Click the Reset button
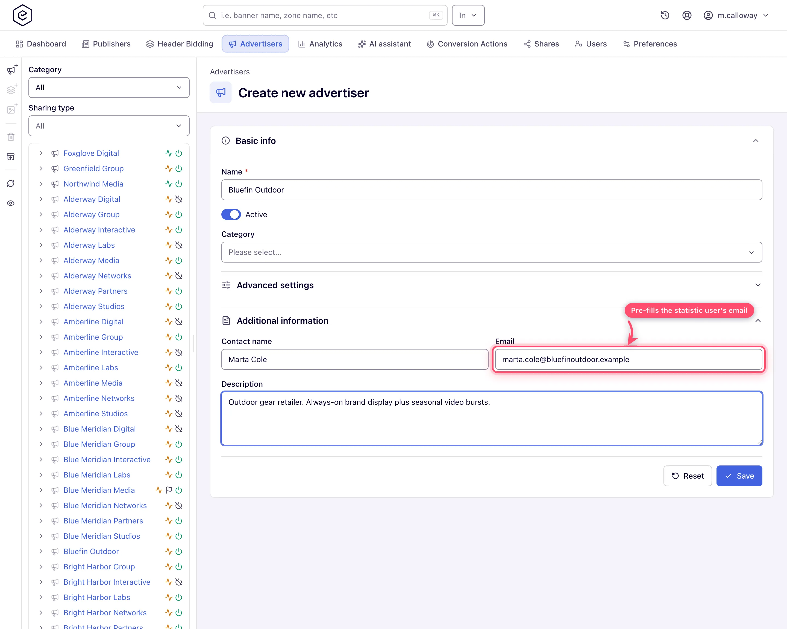Viewport: 787px width, 629px height. [x=687, y=476]
